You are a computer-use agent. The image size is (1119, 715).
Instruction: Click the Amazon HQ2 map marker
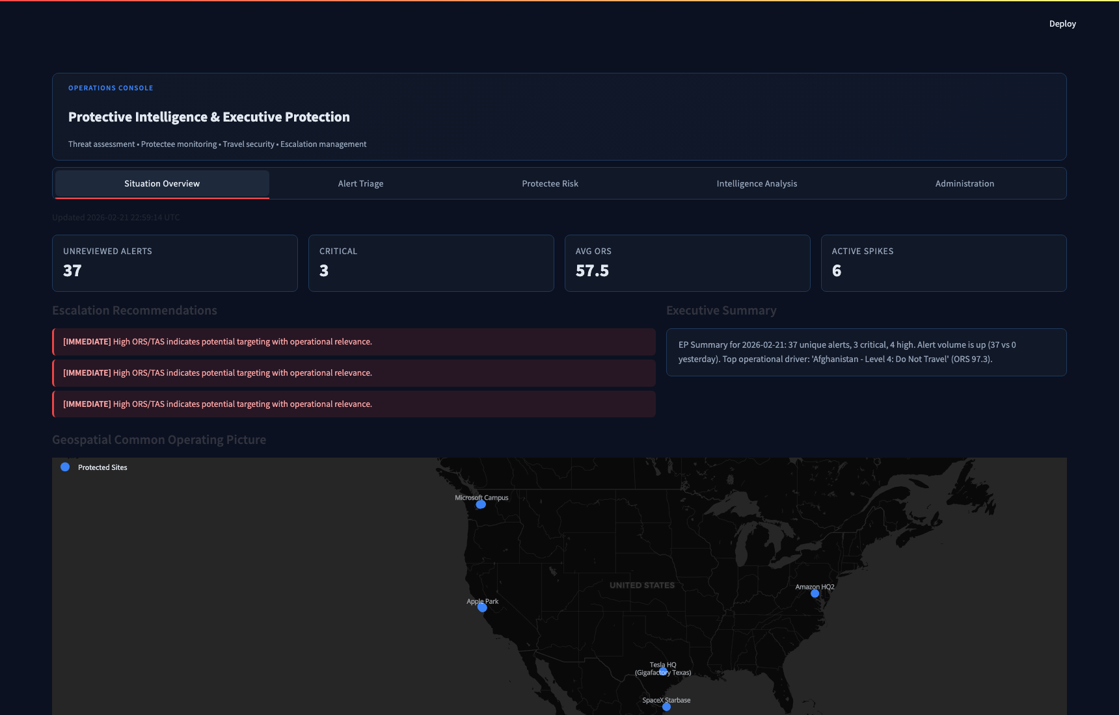[815, 593]
